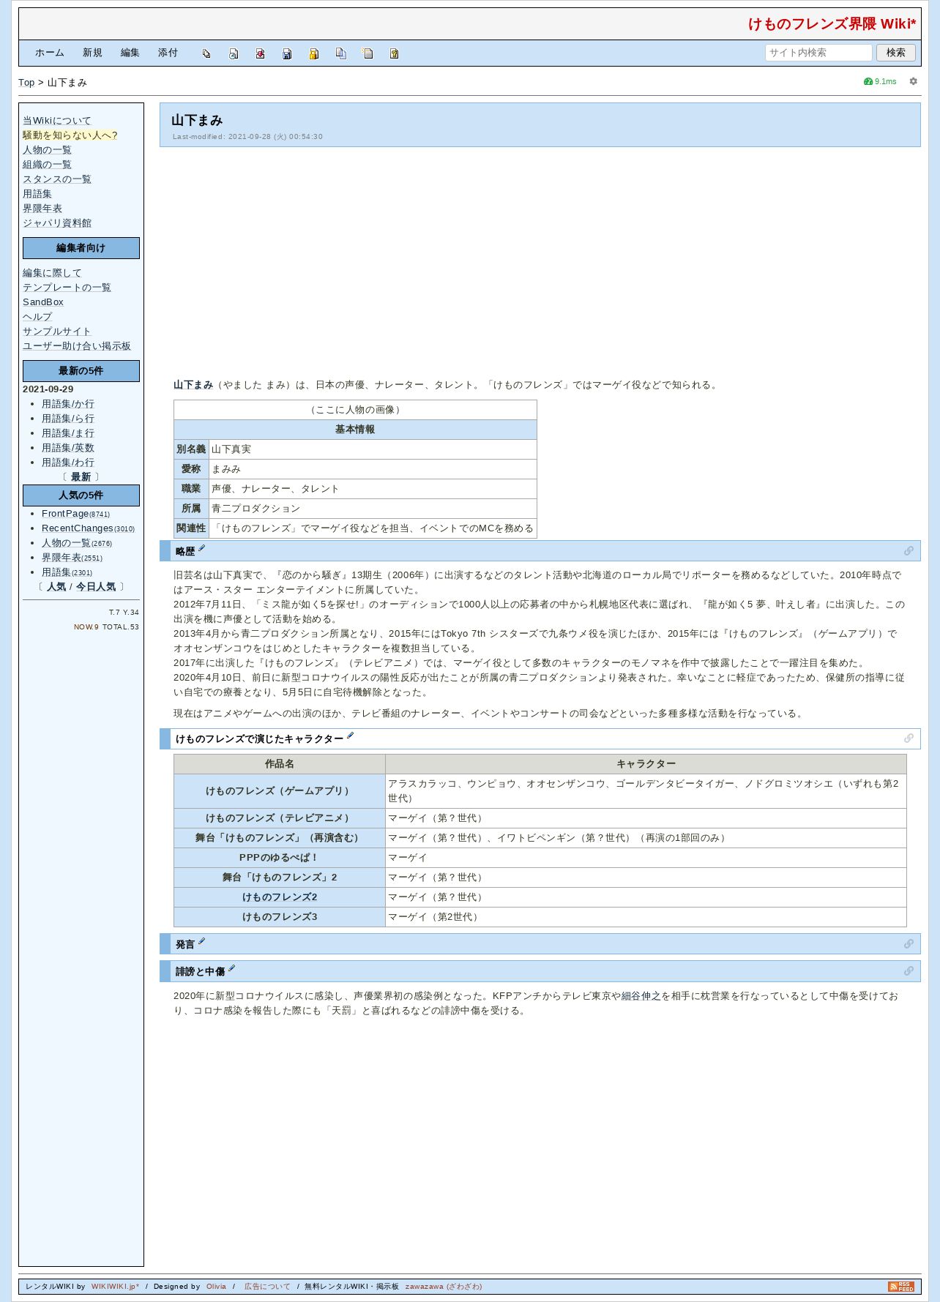
Task: Click 人気 link below popular list
Action: (56, 587)
